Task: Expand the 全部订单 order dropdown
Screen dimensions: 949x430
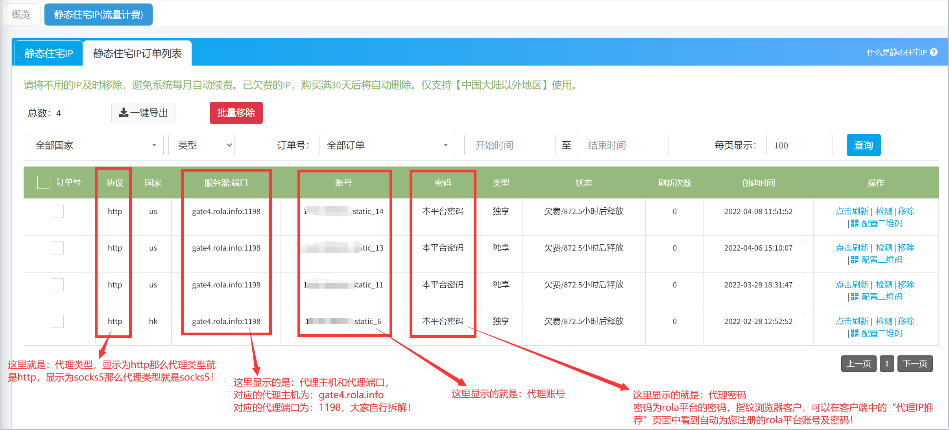Action: click(387, 145)
